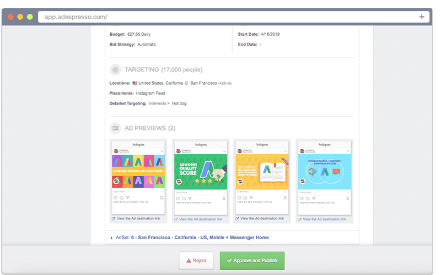Click the Approve and Publish button
The width and height of the screenshot is (441, 275).
tap(252, 260)
